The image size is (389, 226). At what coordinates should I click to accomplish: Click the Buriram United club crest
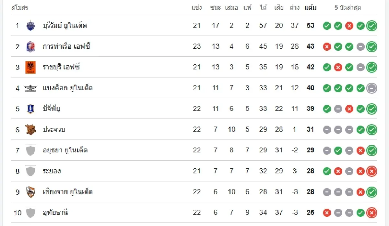click(30, 26)
